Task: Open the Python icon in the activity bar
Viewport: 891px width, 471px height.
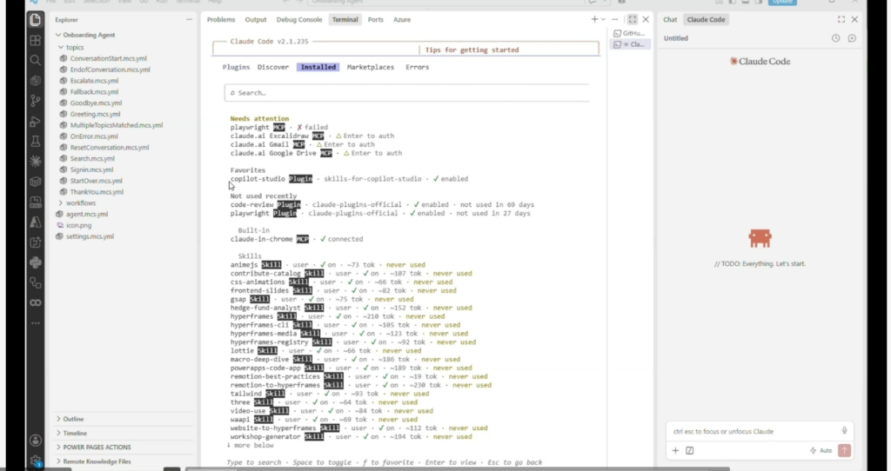Action: pyautogui.click(x=35, y=262)
